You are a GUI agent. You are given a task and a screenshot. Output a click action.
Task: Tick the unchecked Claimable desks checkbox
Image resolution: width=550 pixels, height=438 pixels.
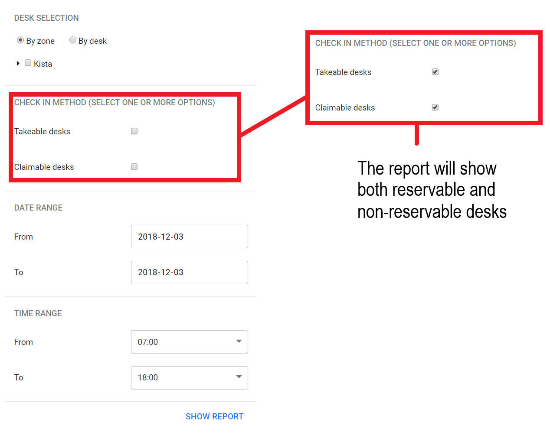click(134, 167)
